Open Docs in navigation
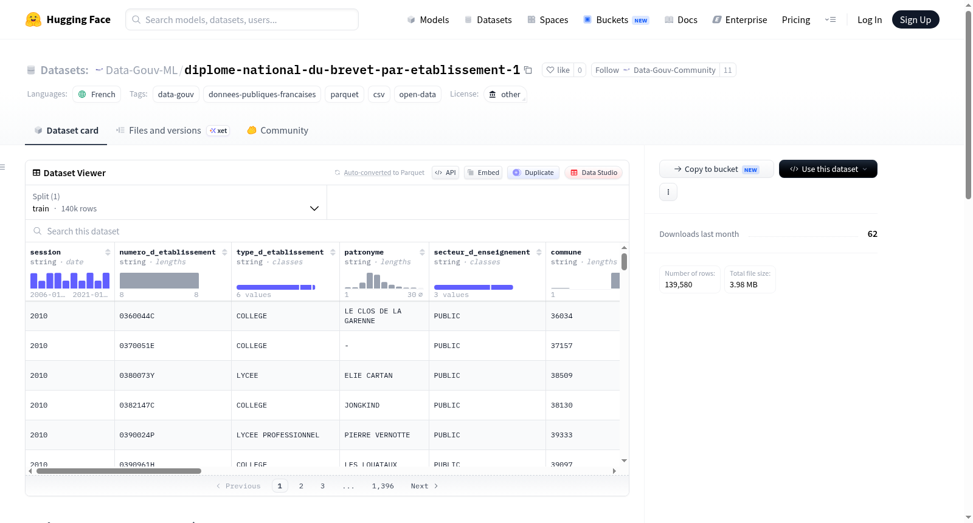 pyautogui.click(x=681, y=19)
